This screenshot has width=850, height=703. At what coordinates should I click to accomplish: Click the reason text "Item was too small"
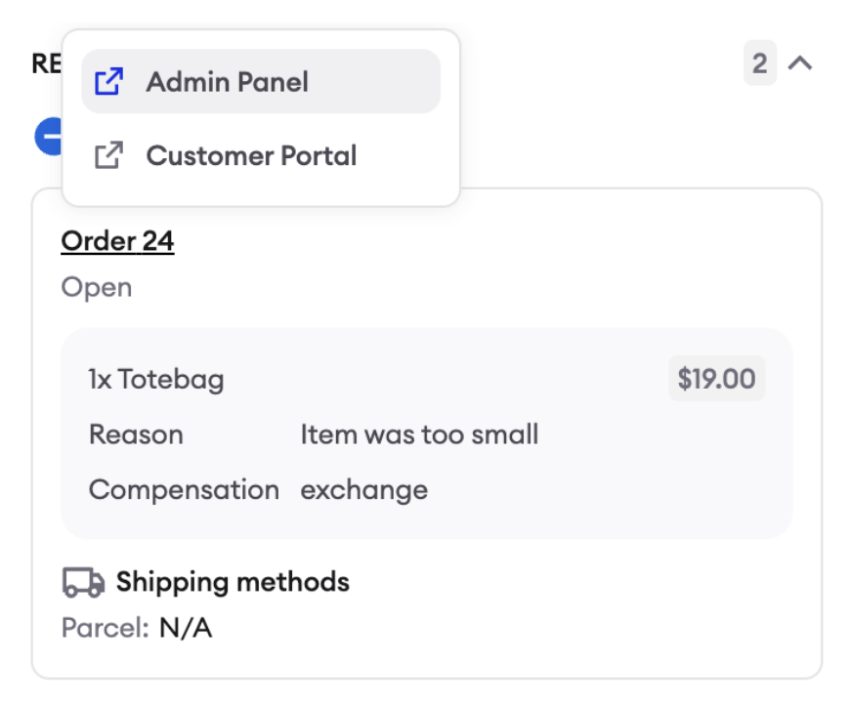tap(419, 434)
